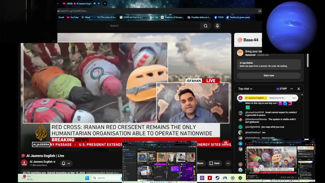Open the YouTube bookmark

(x=73, y=17)
